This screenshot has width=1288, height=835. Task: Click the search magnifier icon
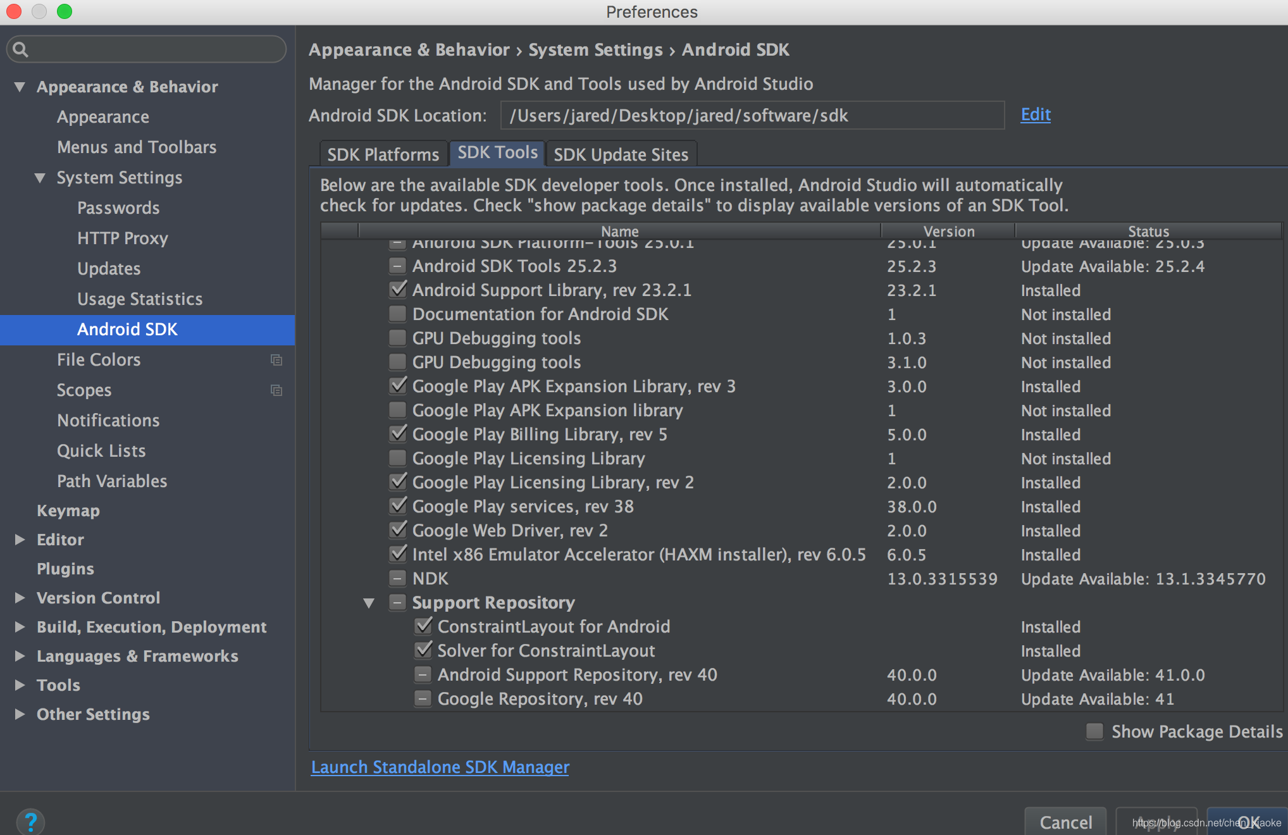[20, 49]
